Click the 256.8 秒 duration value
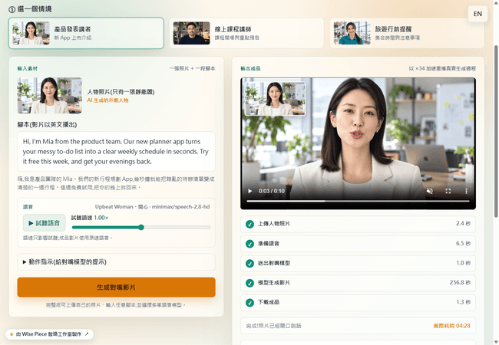Screen dimensions: 499x345 pyautogui.click(x=460, y=282)
